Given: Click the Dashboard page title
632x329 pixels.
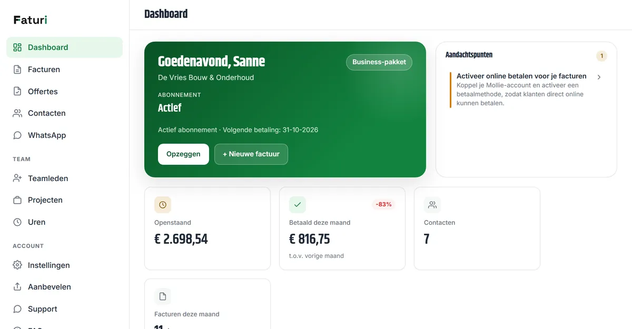Looking at the screenshot, I should click(166, 14).
